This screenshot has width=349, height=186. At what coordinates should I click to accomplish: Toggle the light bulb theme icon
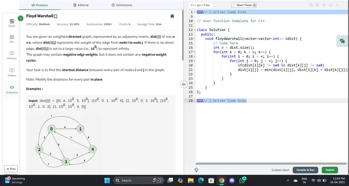tap(196, 170)
